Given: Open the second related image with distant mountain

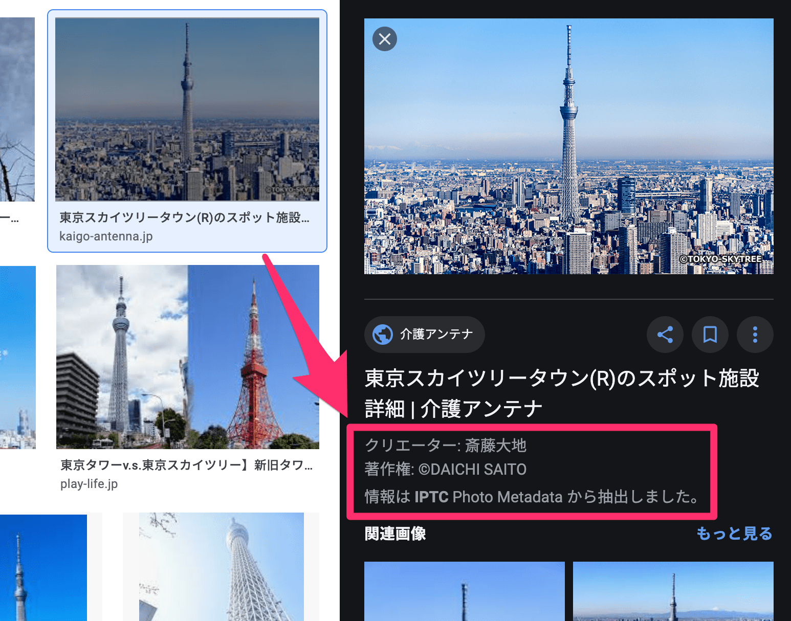Looking at the screenshot, I should point(673,591).
